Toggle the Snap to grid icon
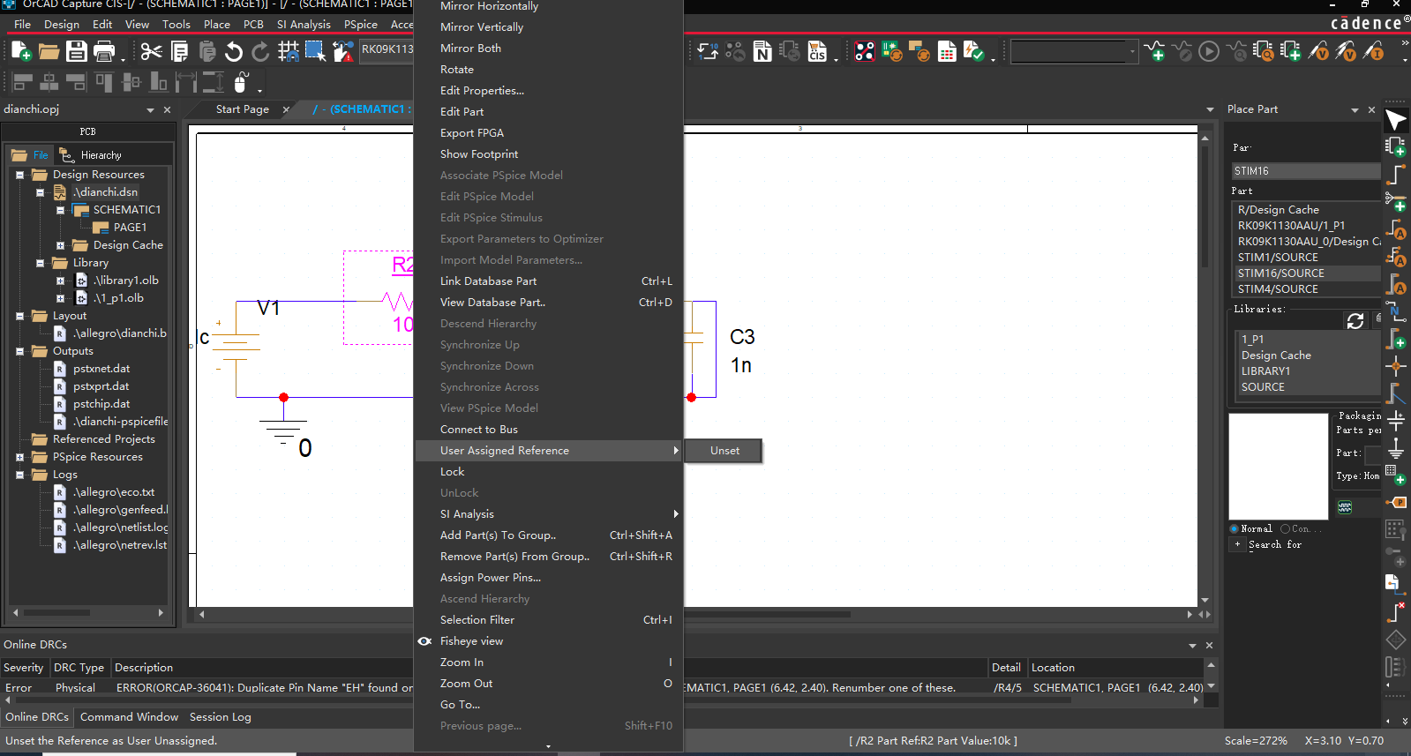The height and width of the screenshot is (756, 1411). [x=288, y=51]
